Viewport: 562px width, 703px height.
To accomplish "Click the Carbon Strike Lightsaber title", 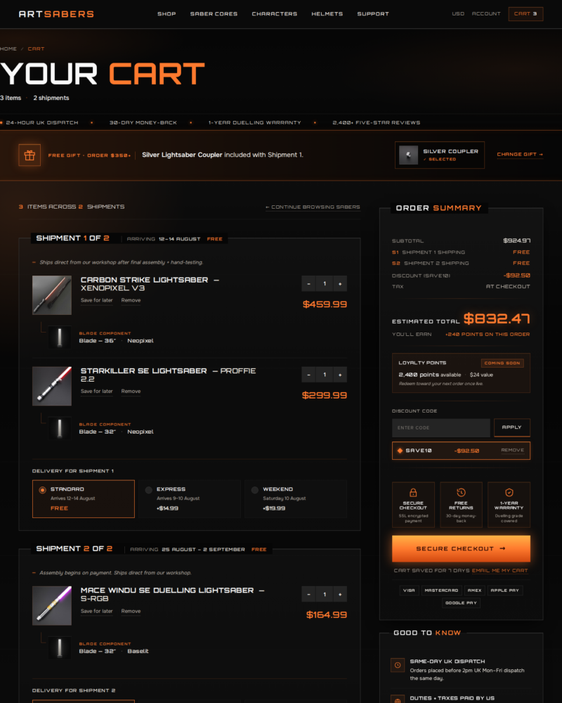I will pos(150,284).
